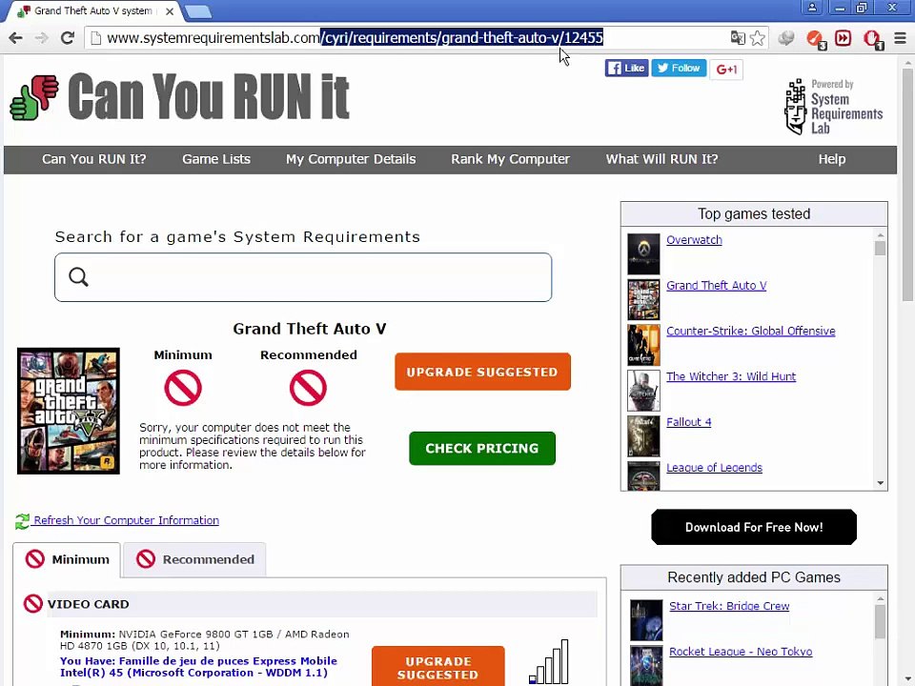Click the top UPGRADE SUGGESTED button
The image size is (915, 686).
(x=482, y=372)
